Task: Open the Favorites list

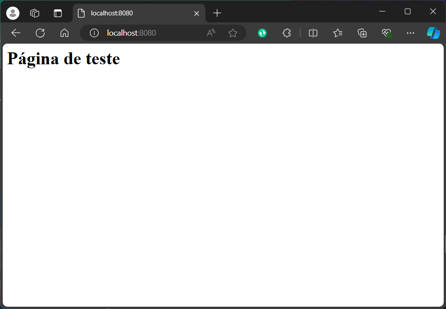Action: click(338, 33)
